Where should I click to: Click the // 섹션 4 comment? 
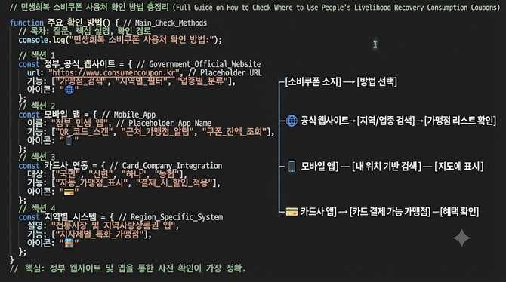[x=36, y=208]
